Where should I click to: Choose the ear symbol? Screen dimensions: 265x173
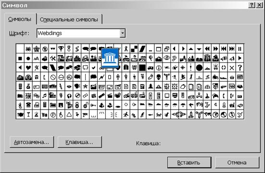[x=175, y=59]
